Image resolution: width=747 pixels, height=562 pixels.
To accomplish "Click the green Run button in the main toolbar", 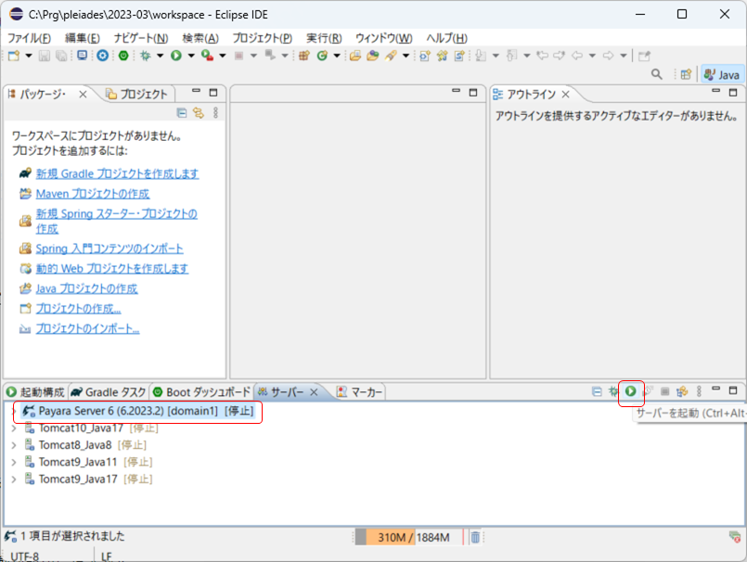I will coord(176,56).
